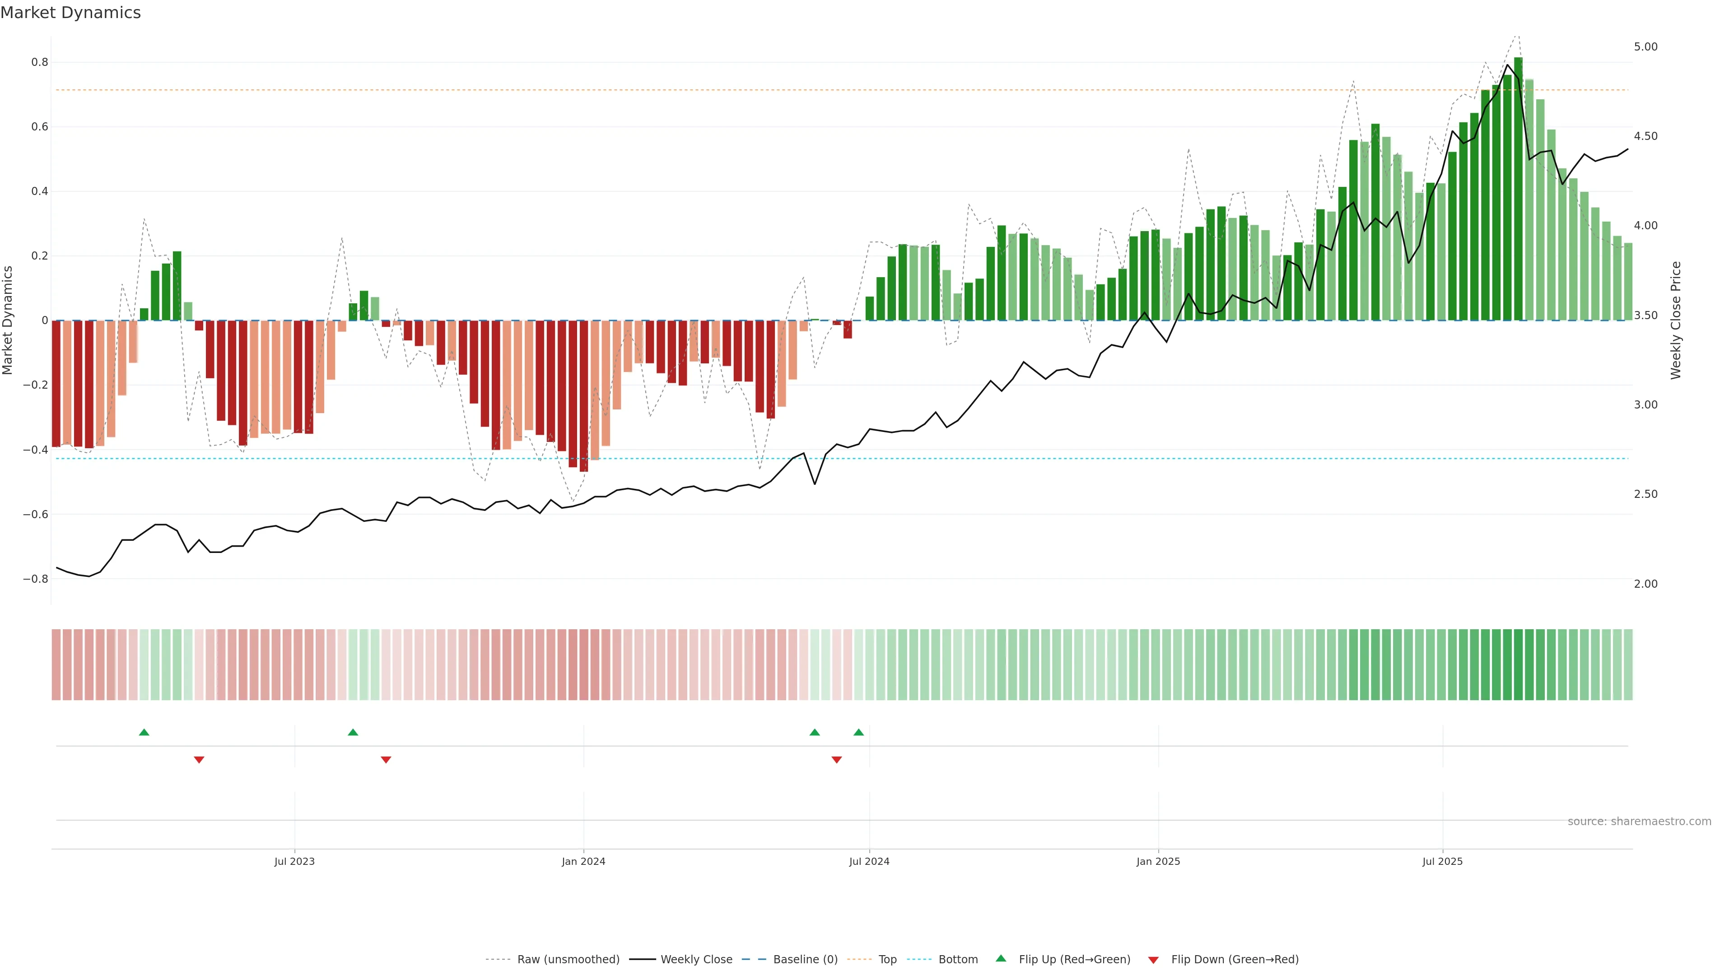Click the red Flip Down marker nearest Jul 2024

click(x=837, y=760)
